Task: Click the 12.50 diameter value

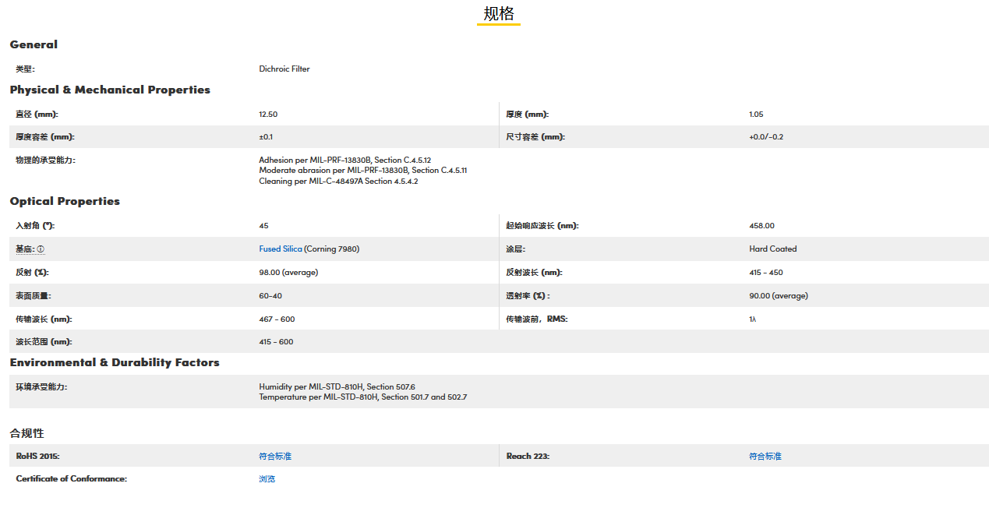Action: (268, 115)
